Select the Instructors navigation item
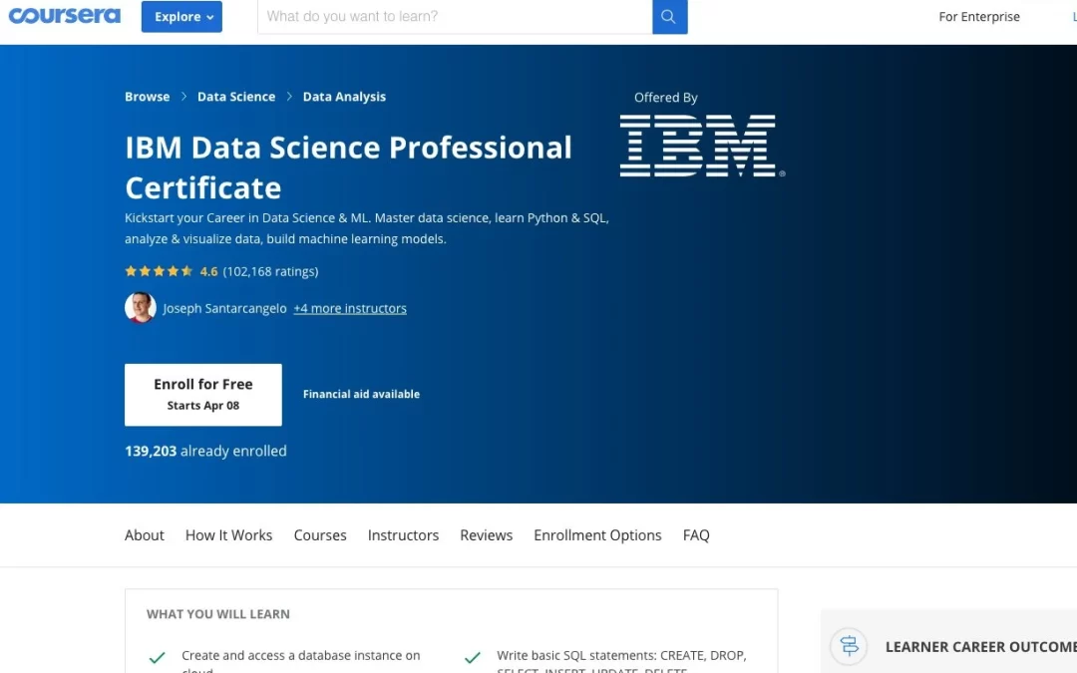 [x=403, y=535]
